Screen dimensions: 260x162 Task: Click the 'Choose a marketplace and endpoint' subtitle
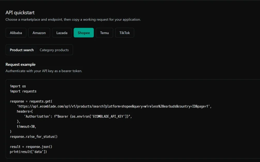tap(73, 19)
